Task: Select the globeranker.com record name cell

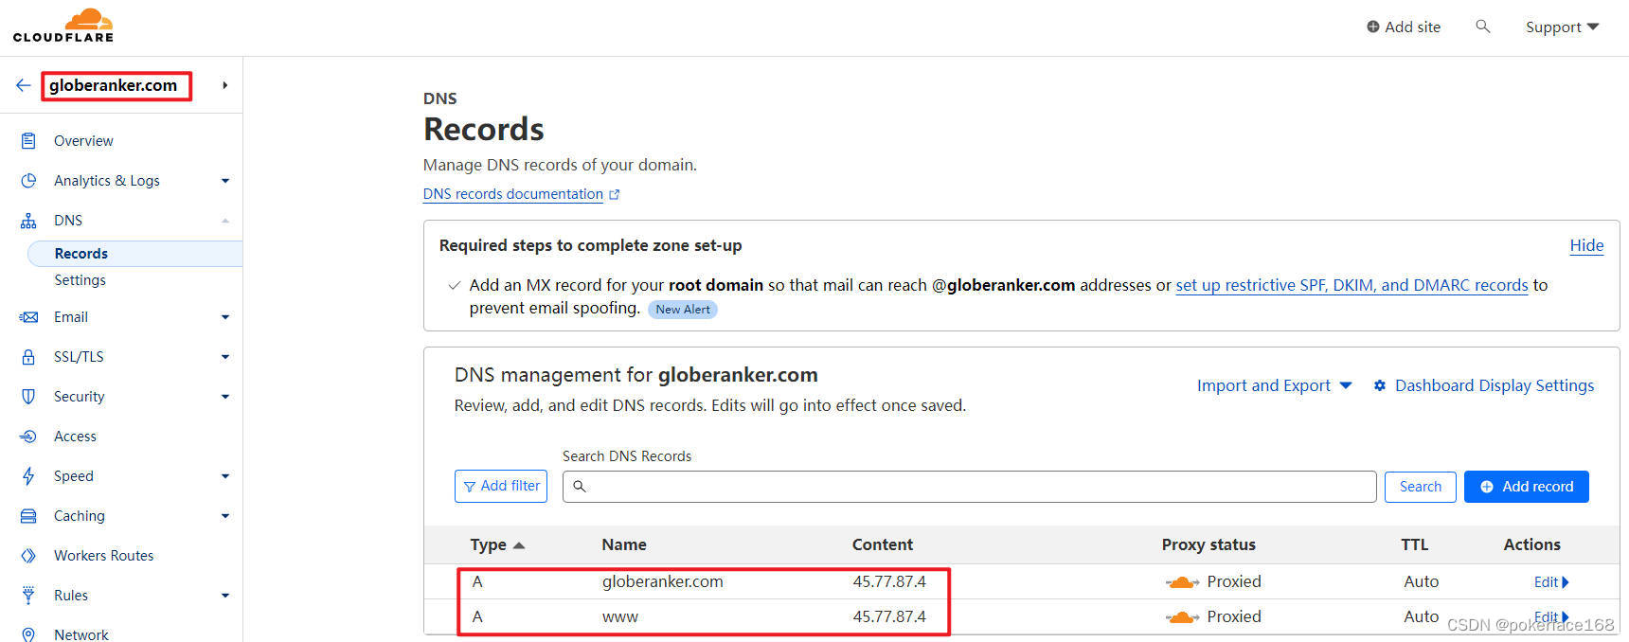Action: point(662,581)
